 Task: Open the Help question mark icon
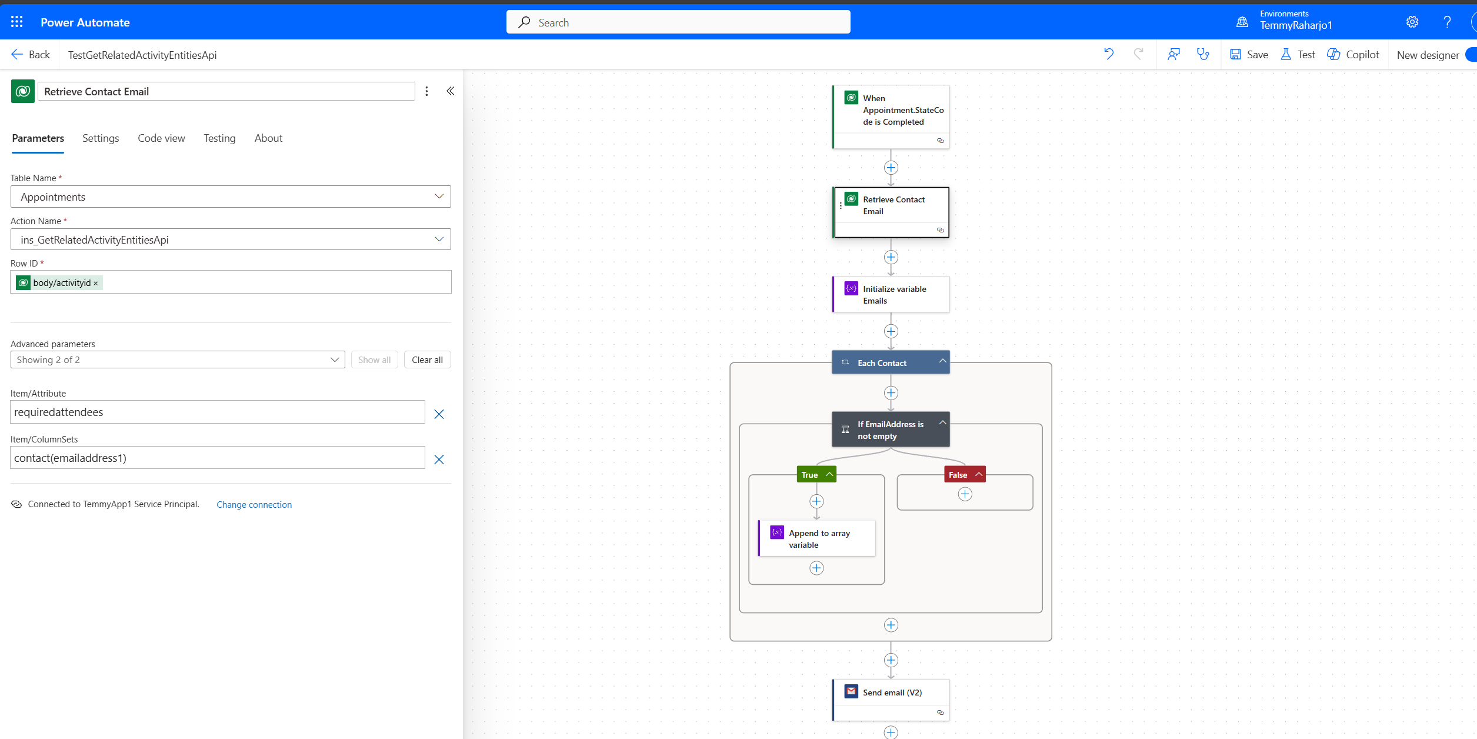1447,22
